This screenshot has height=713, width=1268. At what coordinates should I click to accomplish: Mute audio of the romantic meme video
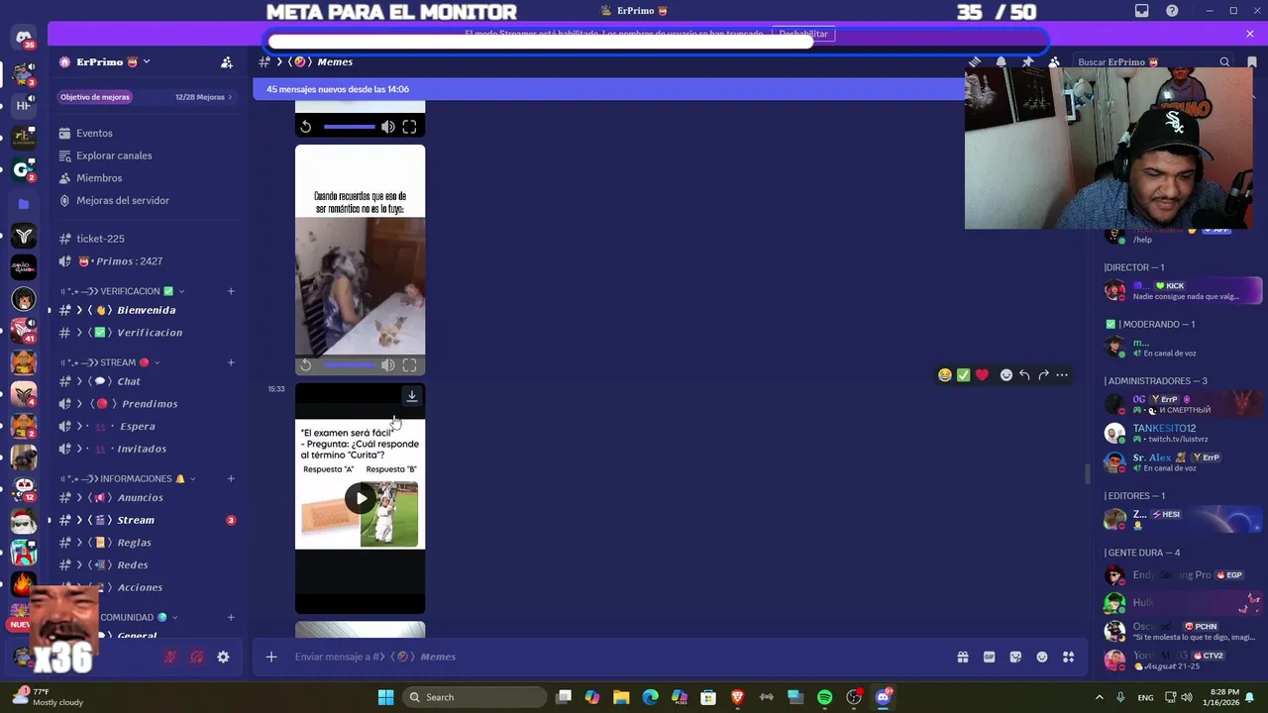click(387, 365)
